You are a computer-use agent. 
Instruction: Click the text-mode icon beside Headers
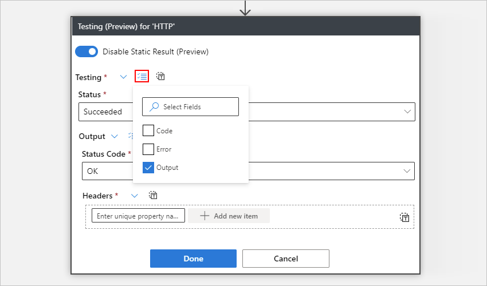coord(153,196)
